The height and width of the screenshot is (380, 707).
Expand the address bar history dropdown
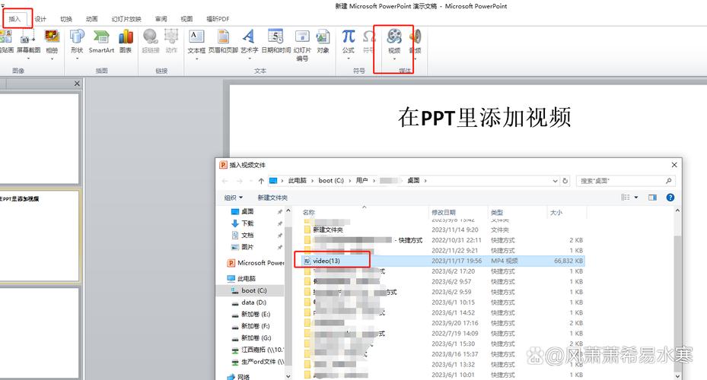click(x=555, y=181)
